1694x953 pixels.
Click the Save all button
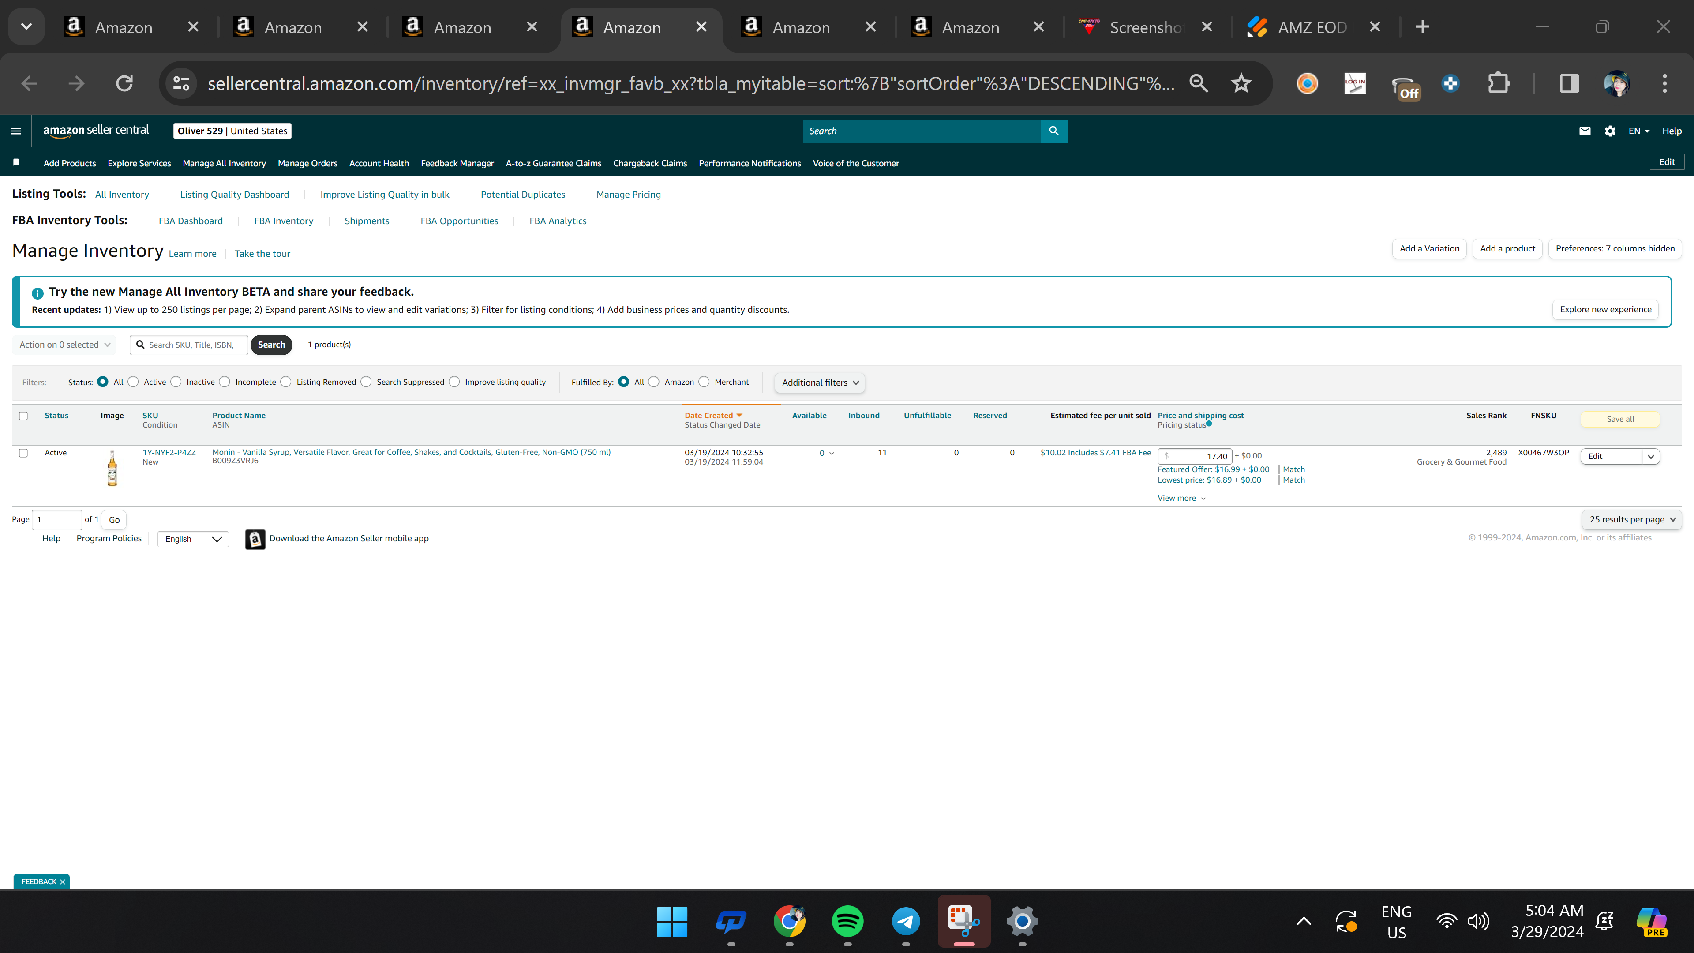click(x=1620, y=419)
